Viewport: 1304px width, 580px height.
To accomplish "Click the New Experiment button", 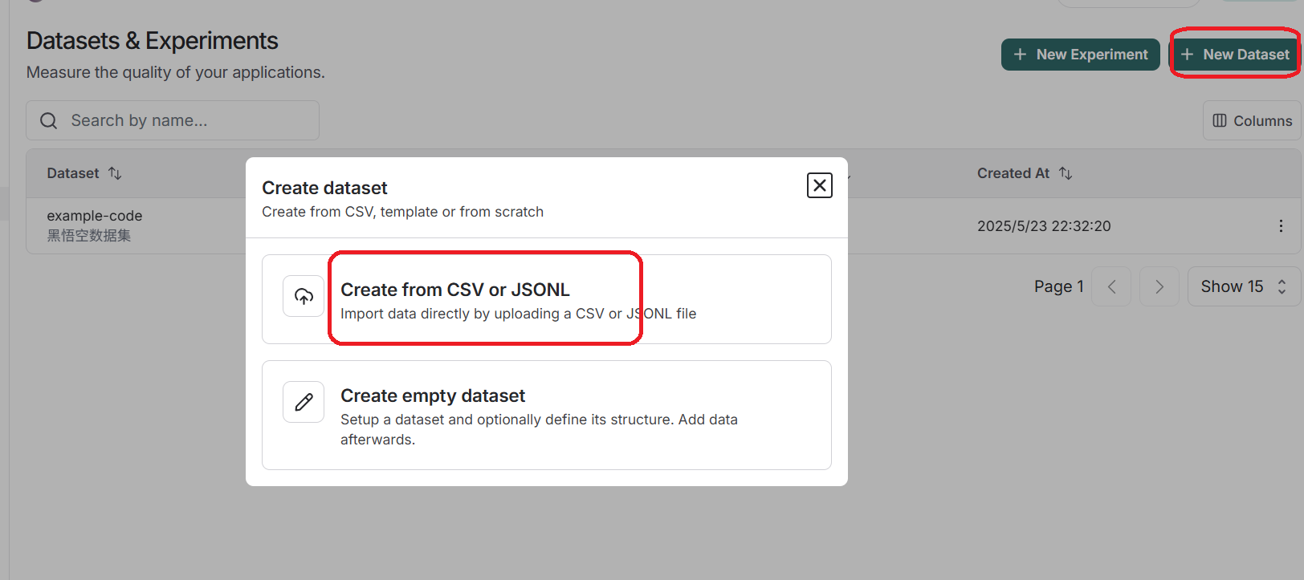I will tap(1080, 55).
